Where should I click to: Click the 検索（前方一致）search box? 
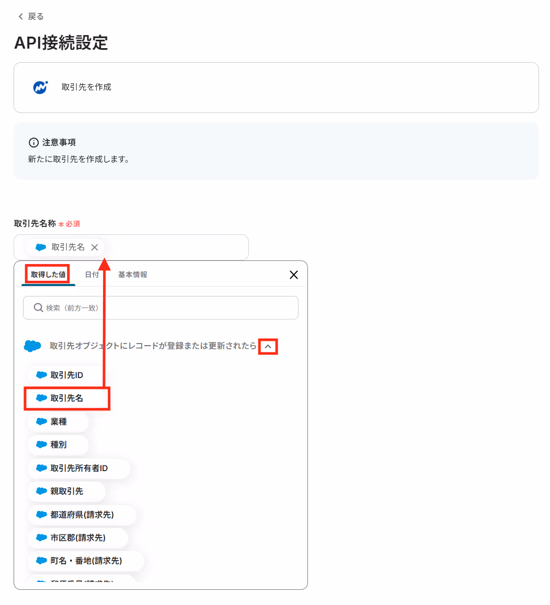point(161,308)
